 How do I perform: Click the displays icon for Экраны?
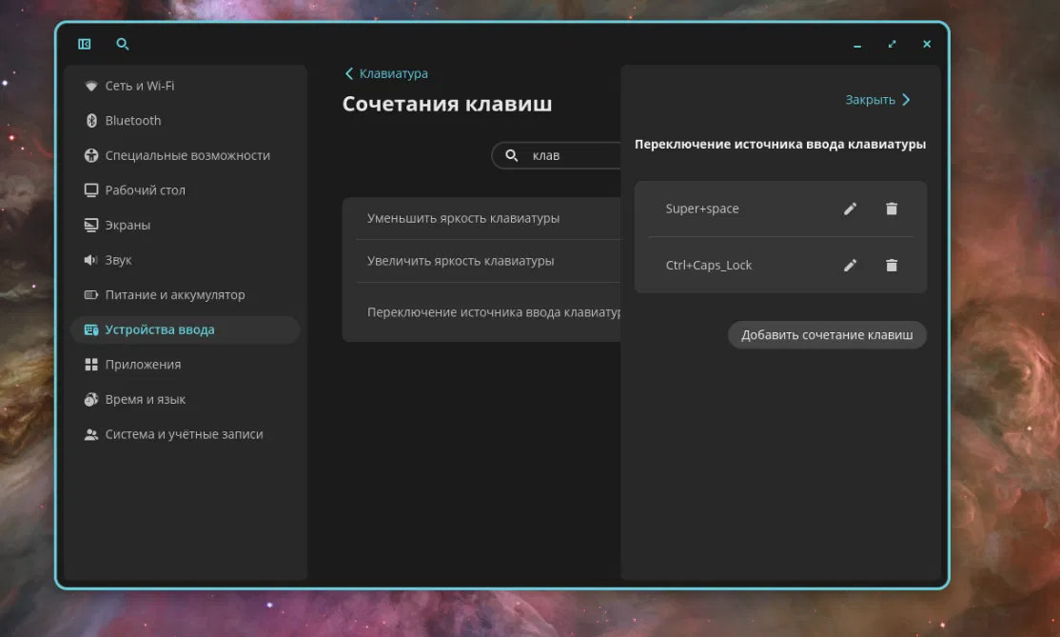tap(91, 225)
